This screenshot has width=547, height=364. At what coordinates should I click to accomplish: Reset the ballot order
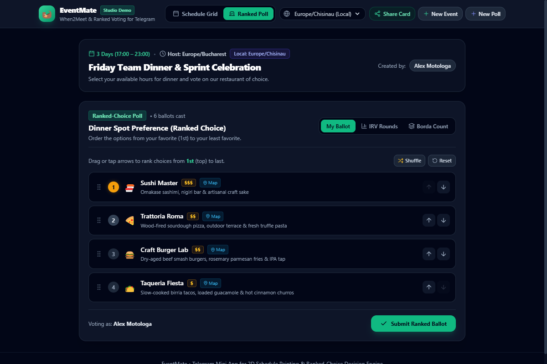[442, 161]
